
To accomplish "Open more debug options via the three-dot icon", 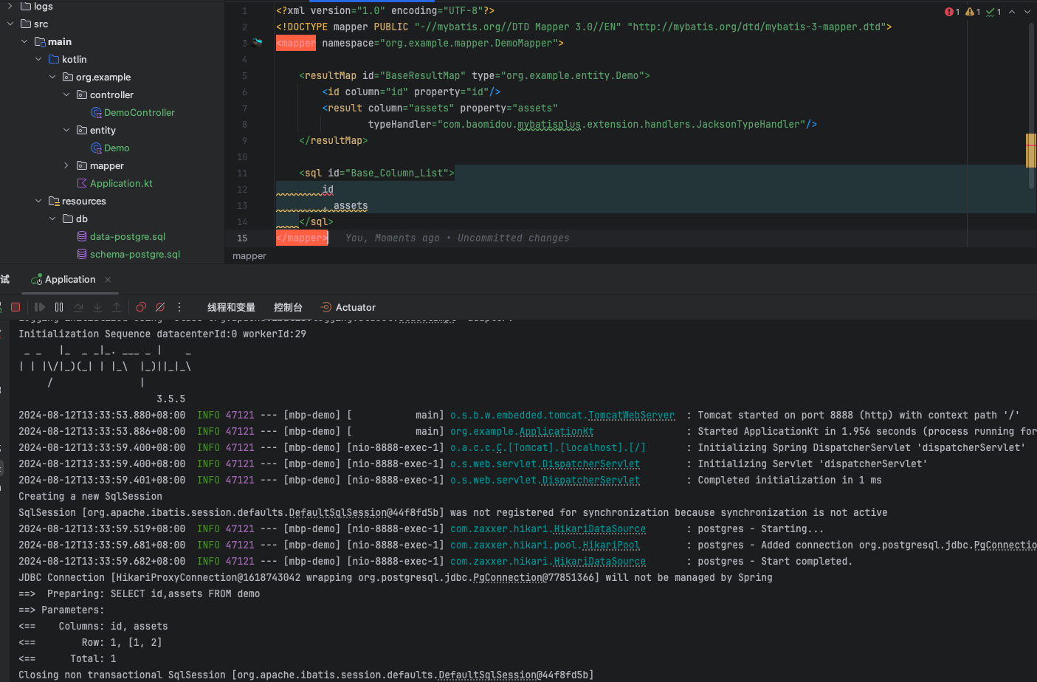I will [x=179, y=307].
